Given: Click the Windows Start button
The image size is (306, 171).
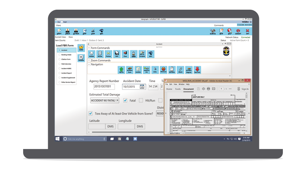Looking at the screenshot, I should tap(57, 139).
